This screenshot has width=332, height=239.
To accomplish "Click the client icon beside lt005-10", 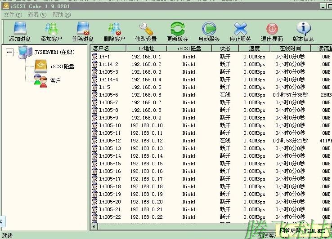I will coord(94,125).
